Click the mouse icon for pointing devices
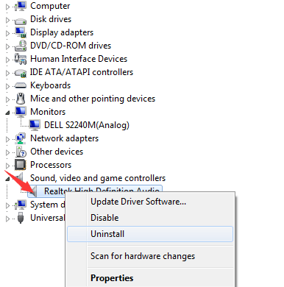Screen dimensions: 284x287 (21, 99)
